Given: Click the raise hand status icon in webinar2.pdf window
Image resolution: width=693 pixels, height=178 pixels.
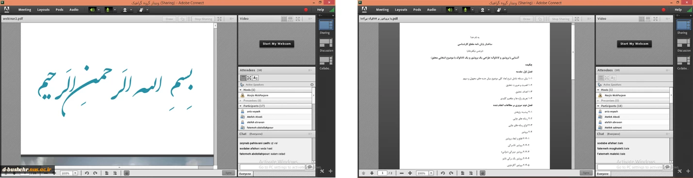Looking at the screenshot, I should coord(141,10).
